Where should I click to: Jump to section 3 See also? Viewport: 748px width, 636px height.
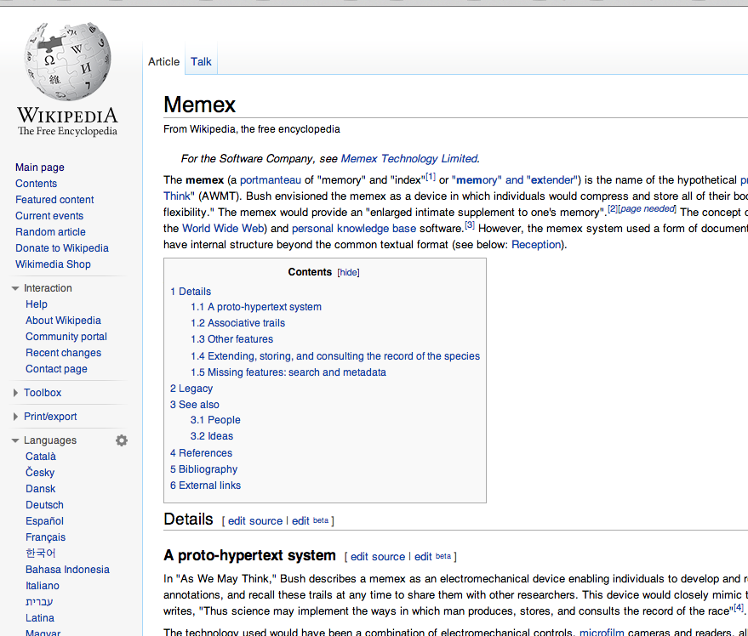(x=195, y=405)
